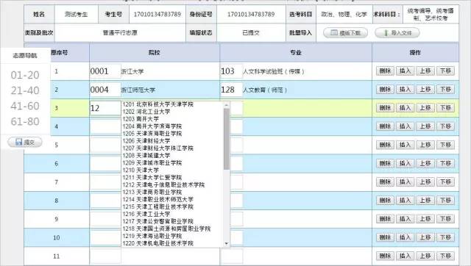Click the 志愿导航 navigation title
Image resolution: width=471 pixels, height=266 pixels.
[x=24, y=56]
